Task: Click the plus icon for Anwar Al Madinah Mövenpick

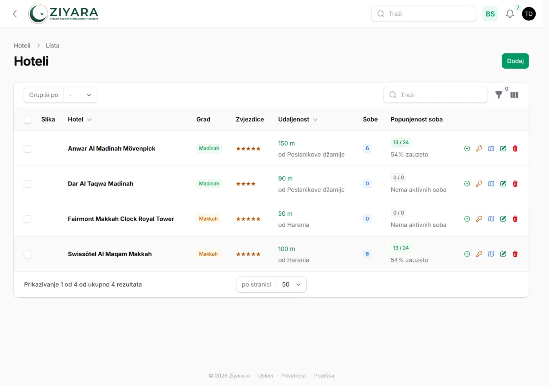Action: pyautogui.click(x=467, y=149)
